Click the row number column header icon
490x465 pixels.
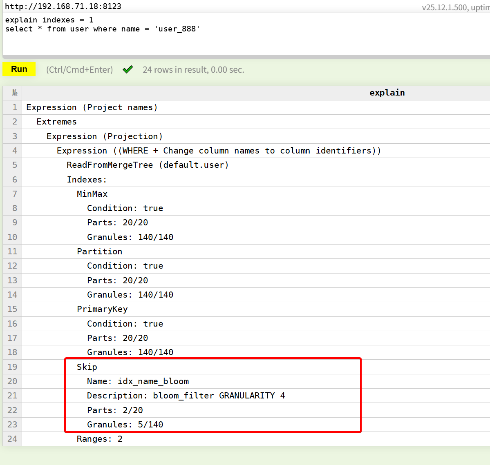coord(15,93)
